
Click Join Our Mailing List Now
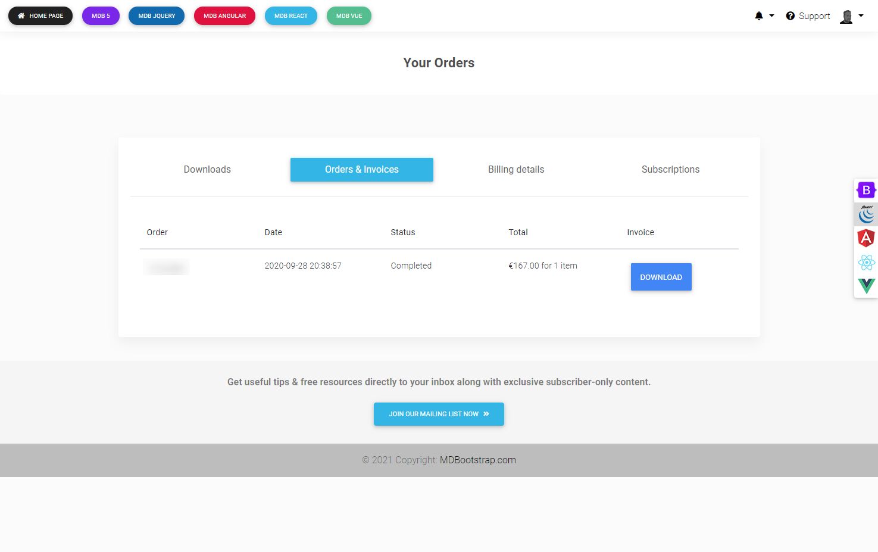click(x=439, y=414)
